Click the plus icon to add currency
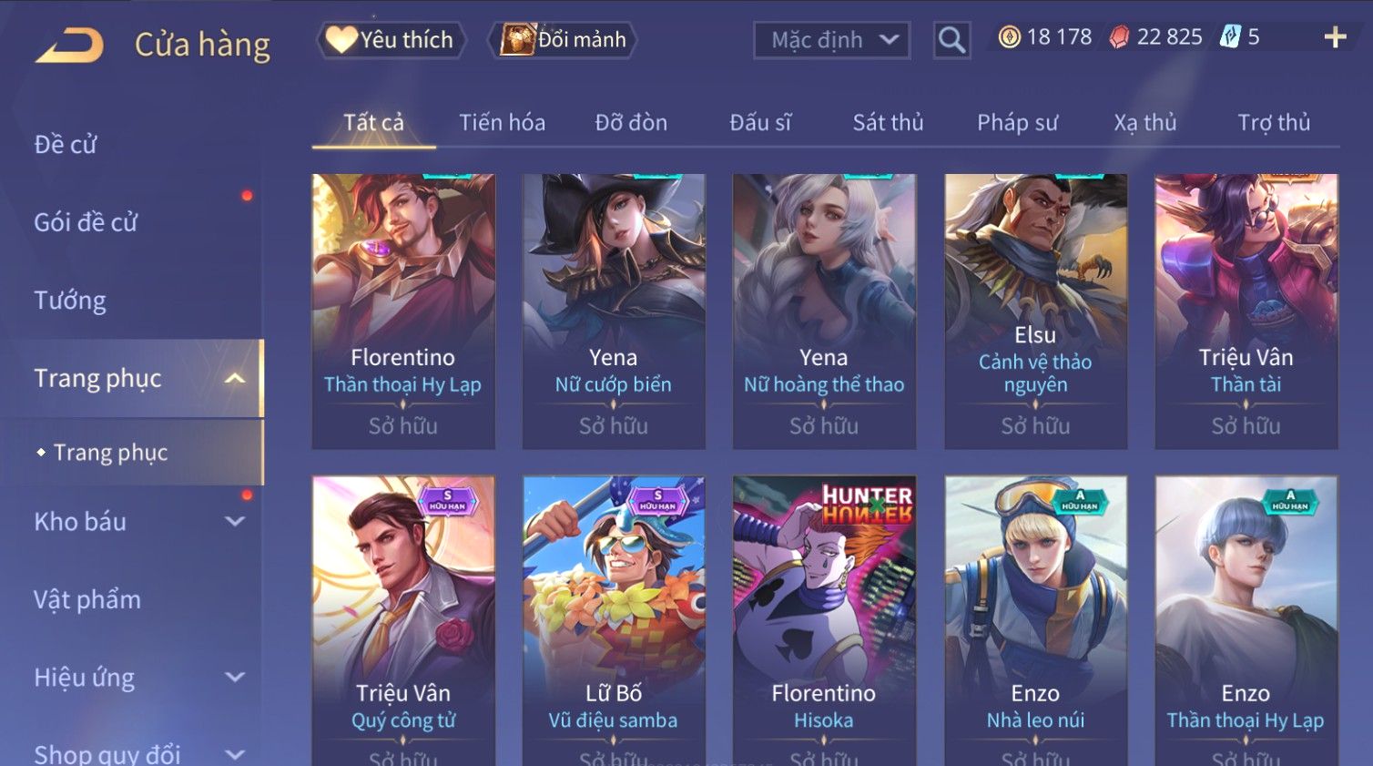 [1335, 37]
